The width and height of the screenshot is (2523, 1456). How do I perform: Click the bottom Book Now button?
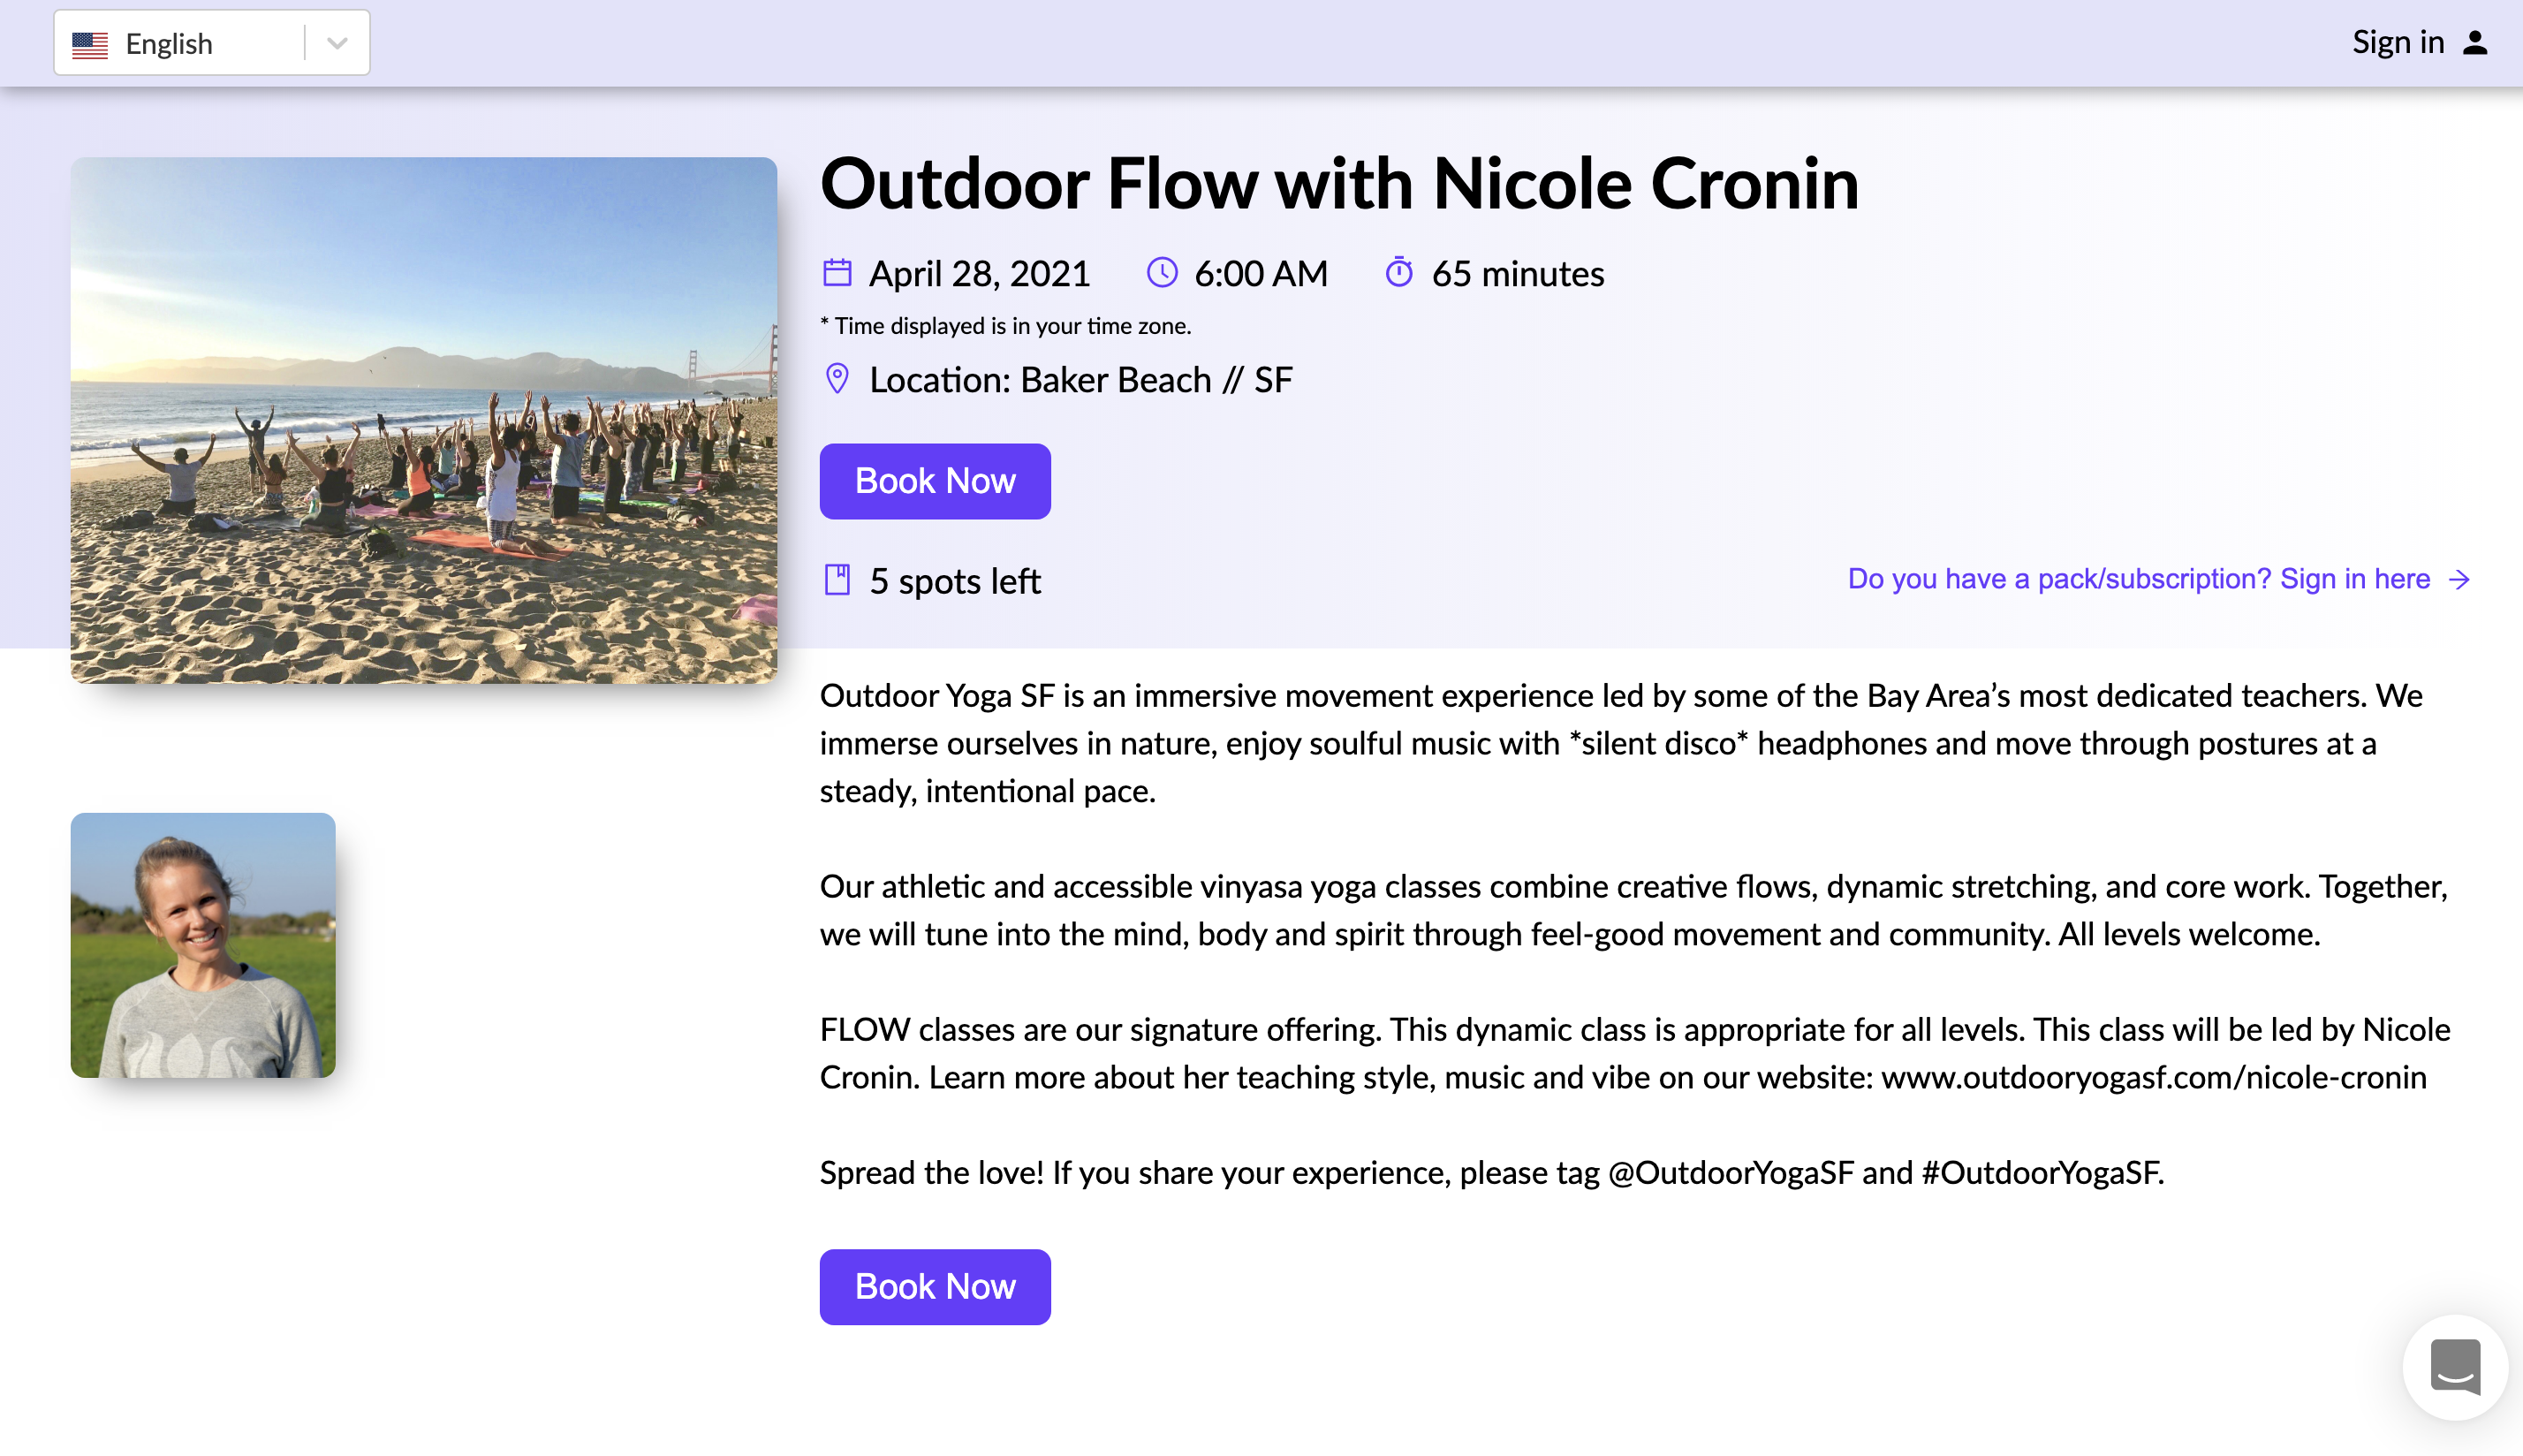pyautogui.click(x=935, y=1286)
